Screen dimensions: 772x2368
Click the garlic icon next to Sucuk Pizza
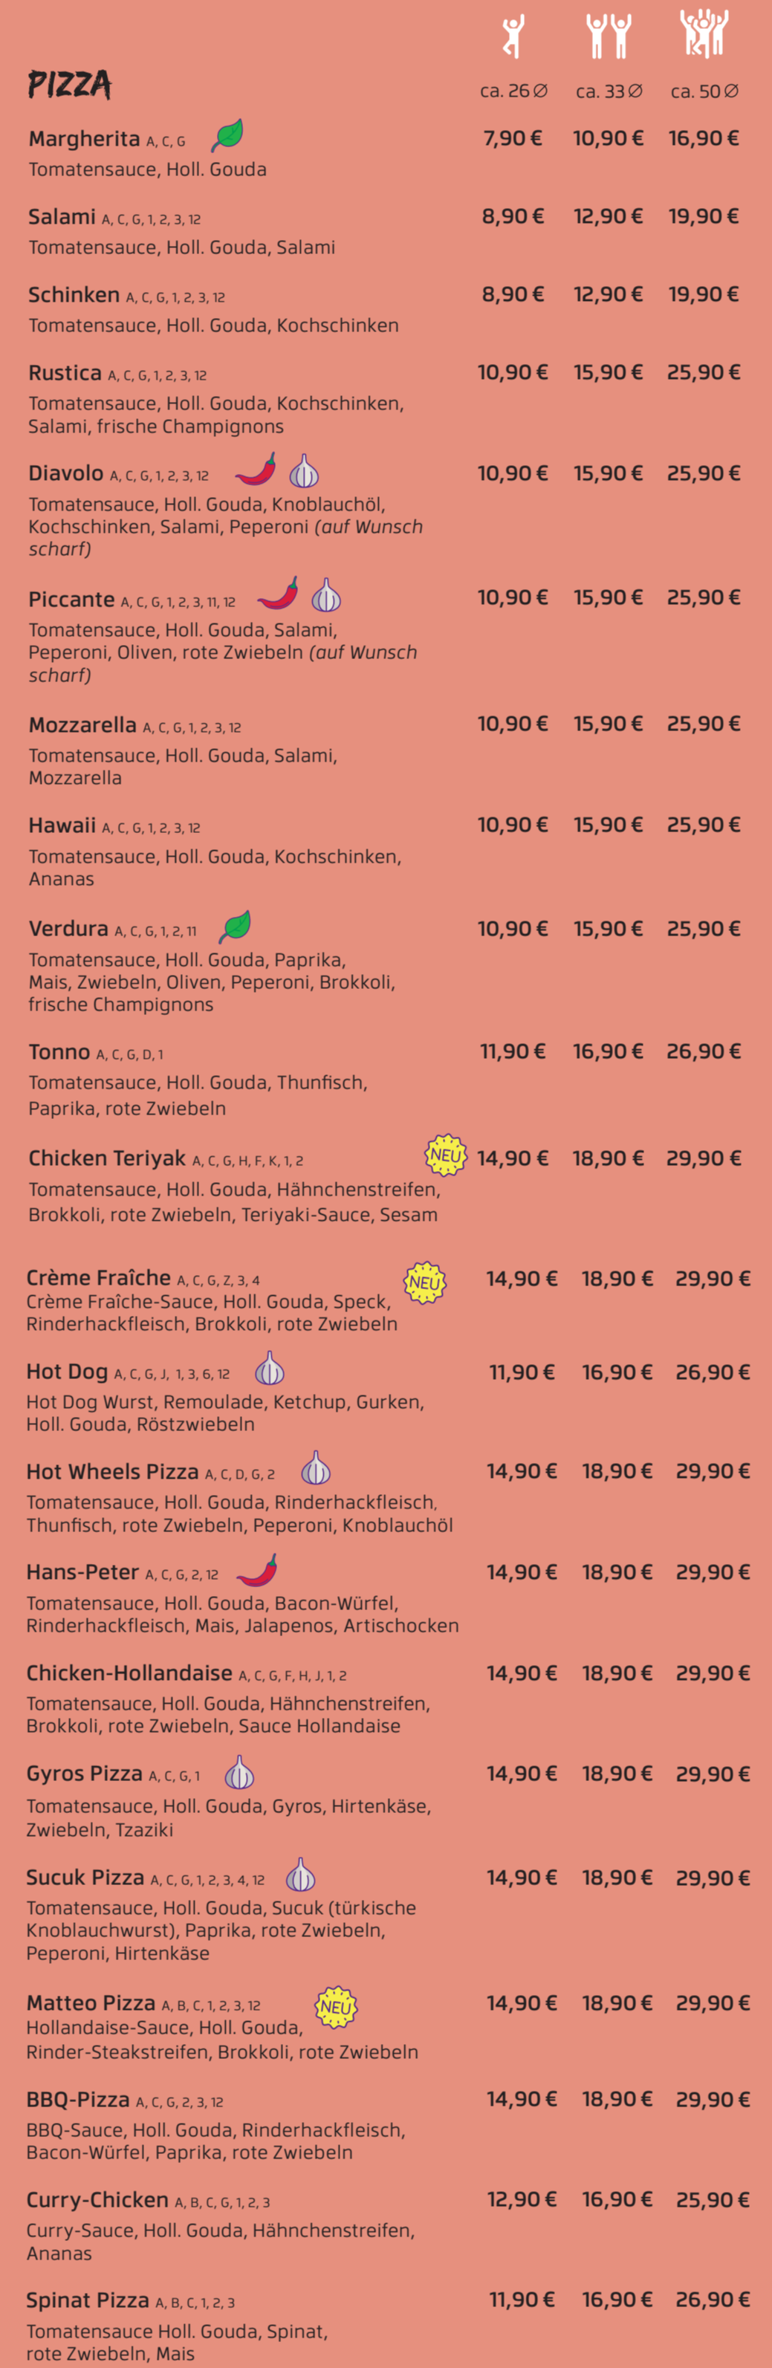(x=300, y=1875)
